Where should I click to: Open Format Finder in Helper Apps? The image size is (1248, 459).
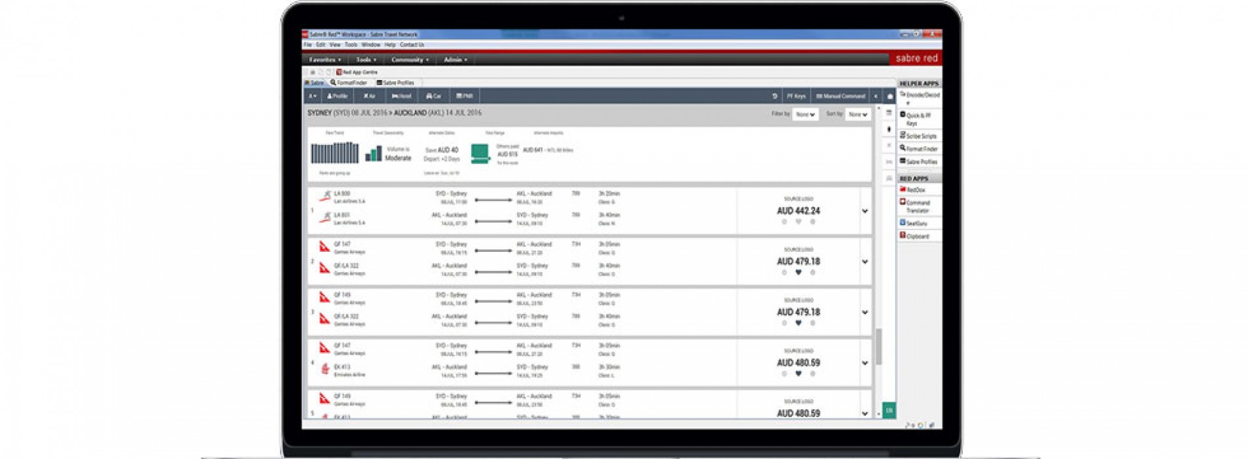[920, 149]
